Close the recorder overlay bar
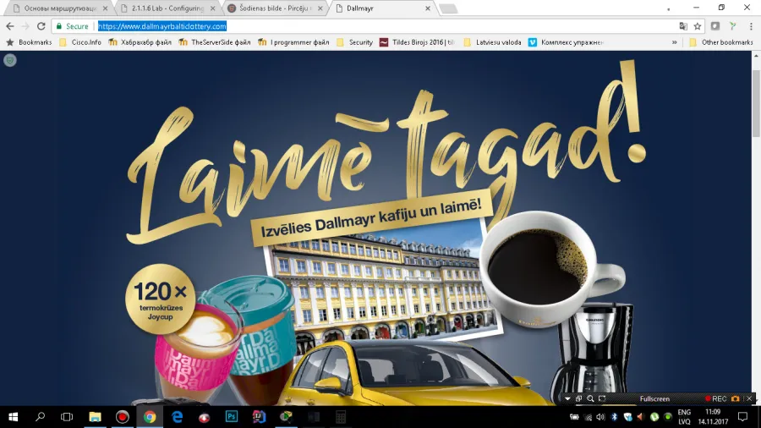 749,399
